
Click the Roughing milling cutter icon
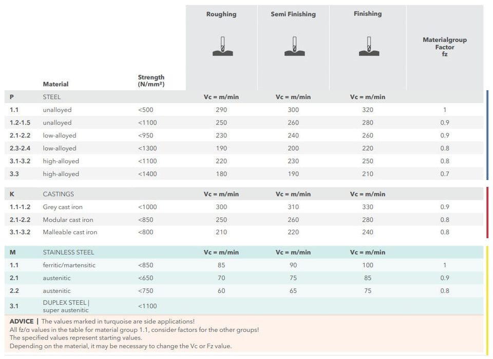point(222,46)
